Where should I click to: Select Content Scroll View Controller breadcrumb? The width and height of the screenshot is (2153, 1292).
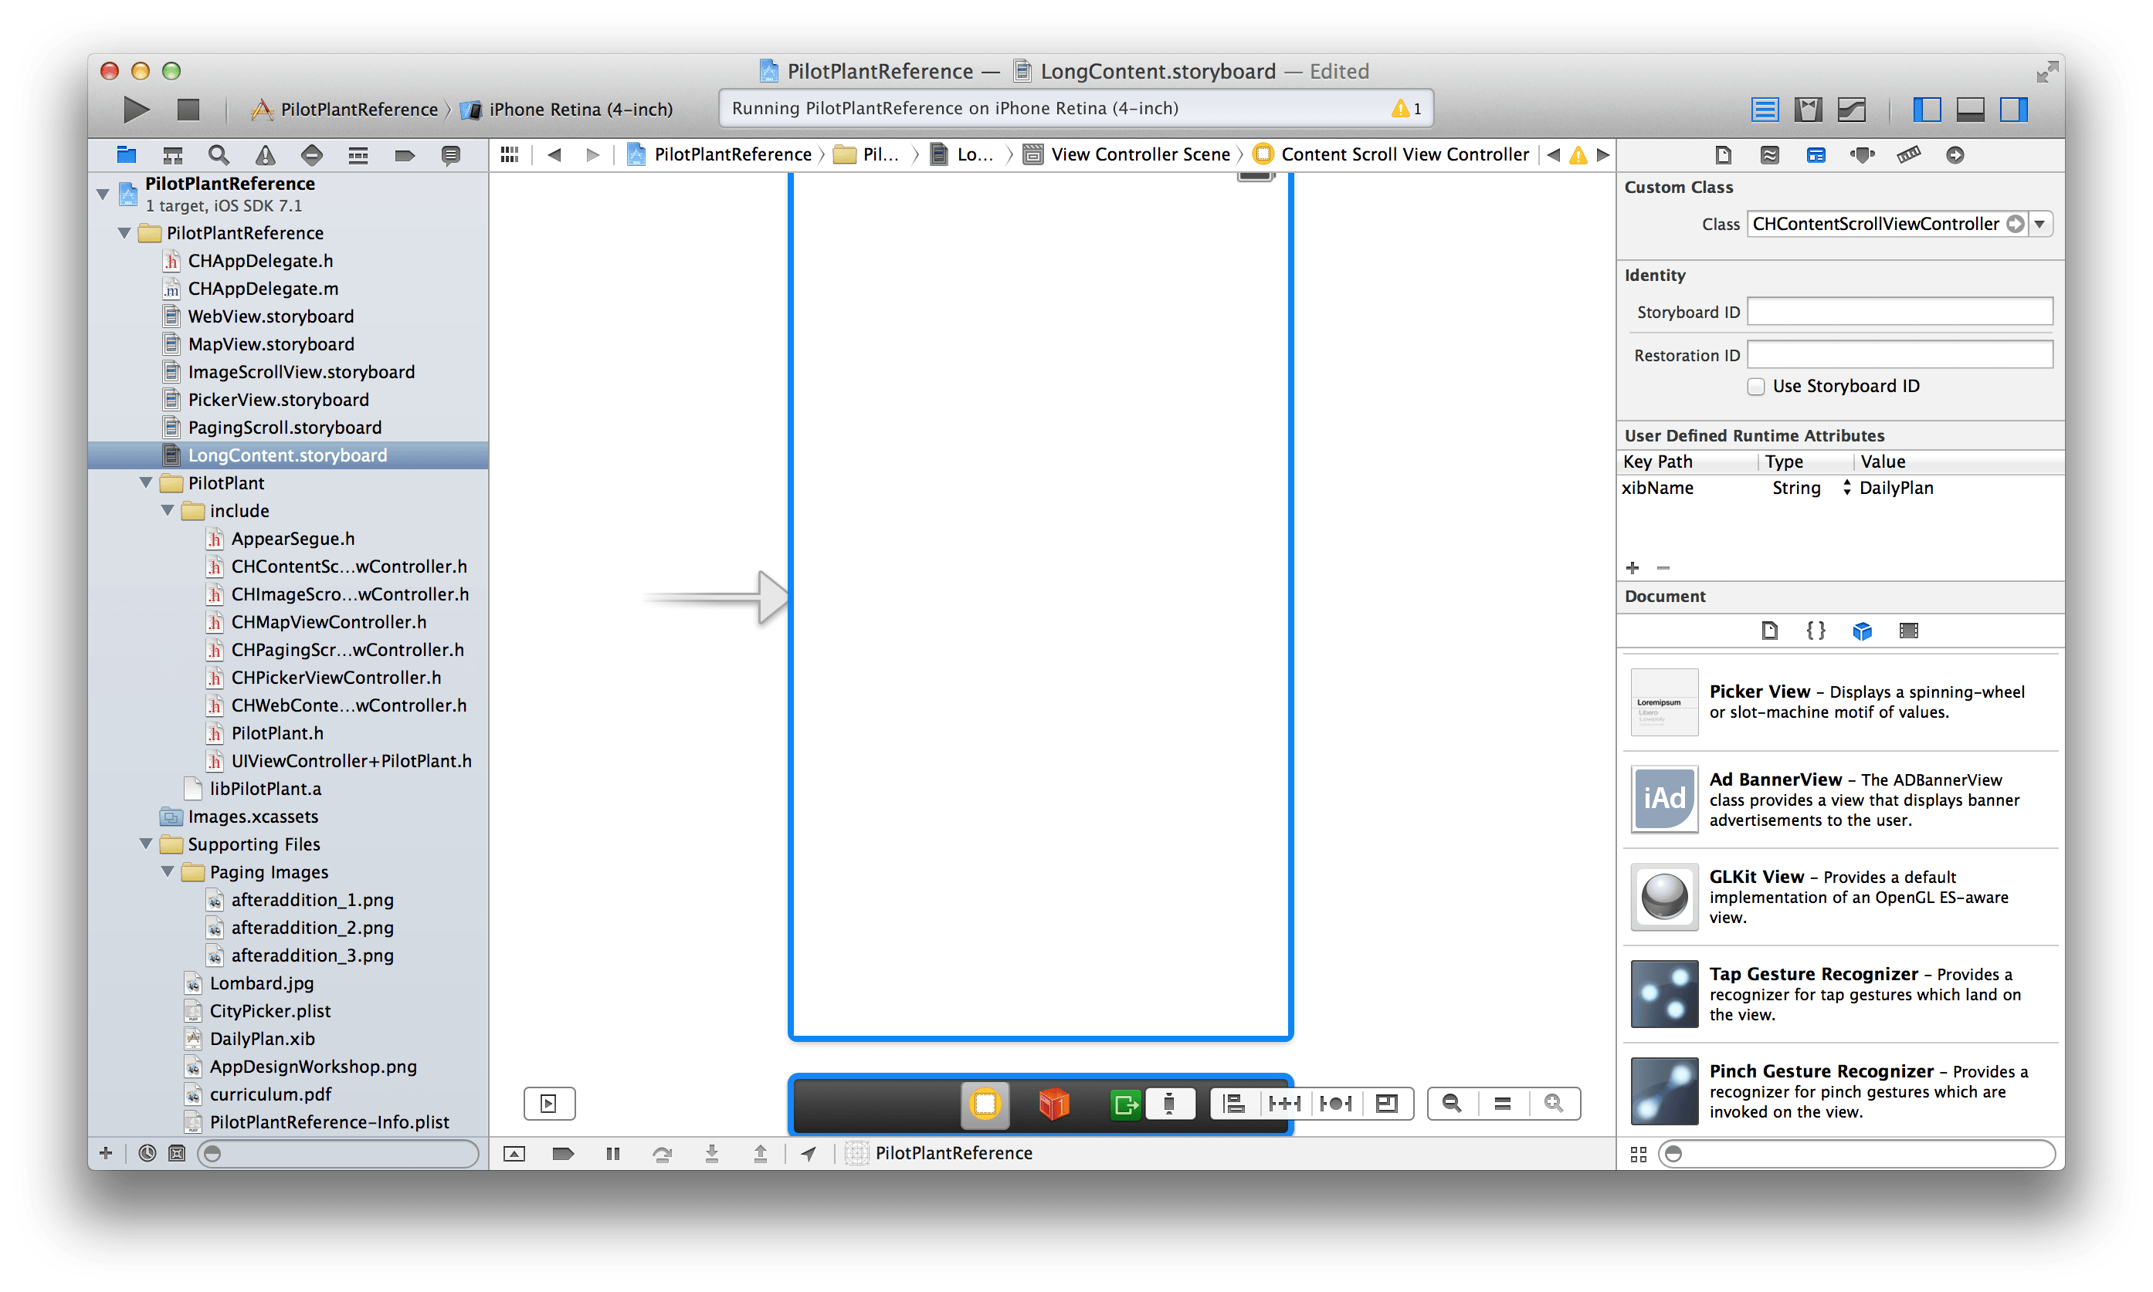1391,154
